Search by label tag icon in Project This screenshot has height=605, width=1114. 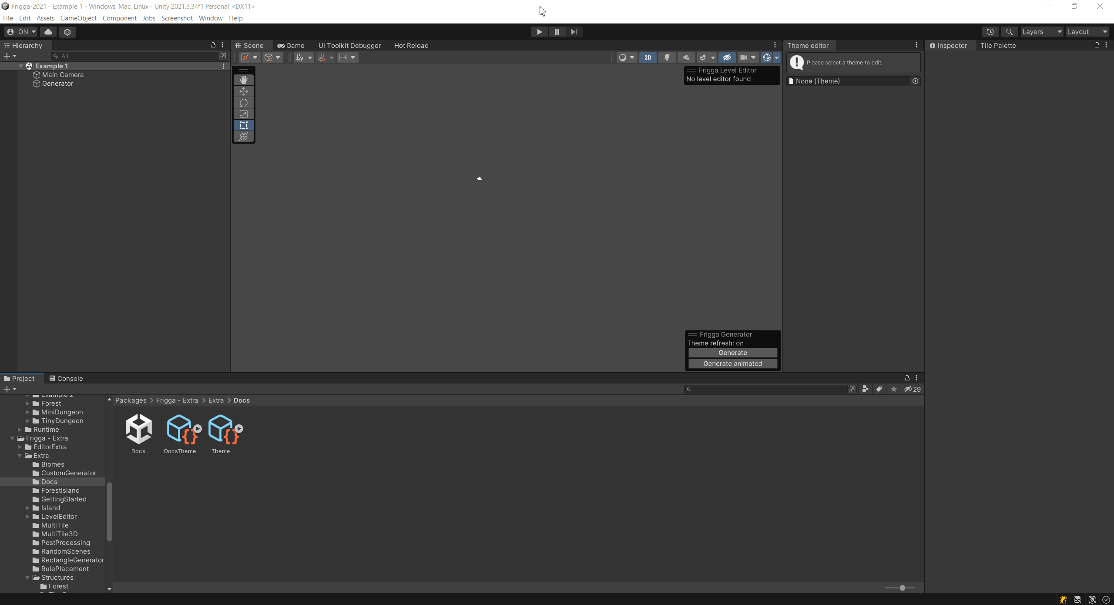[x=879, y=389]
